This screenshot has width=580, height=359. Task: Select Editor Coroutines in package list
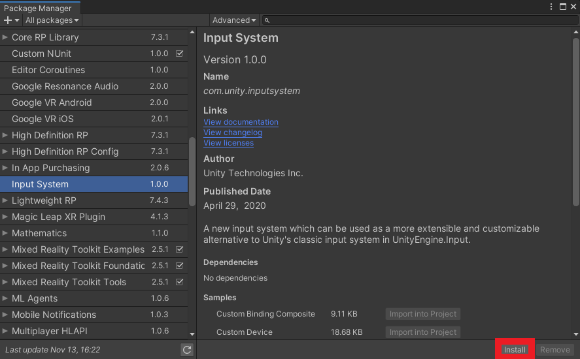[x=48, y=70]
